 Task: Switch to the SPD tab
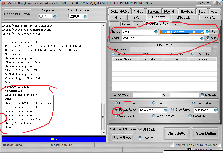[136, 17]
